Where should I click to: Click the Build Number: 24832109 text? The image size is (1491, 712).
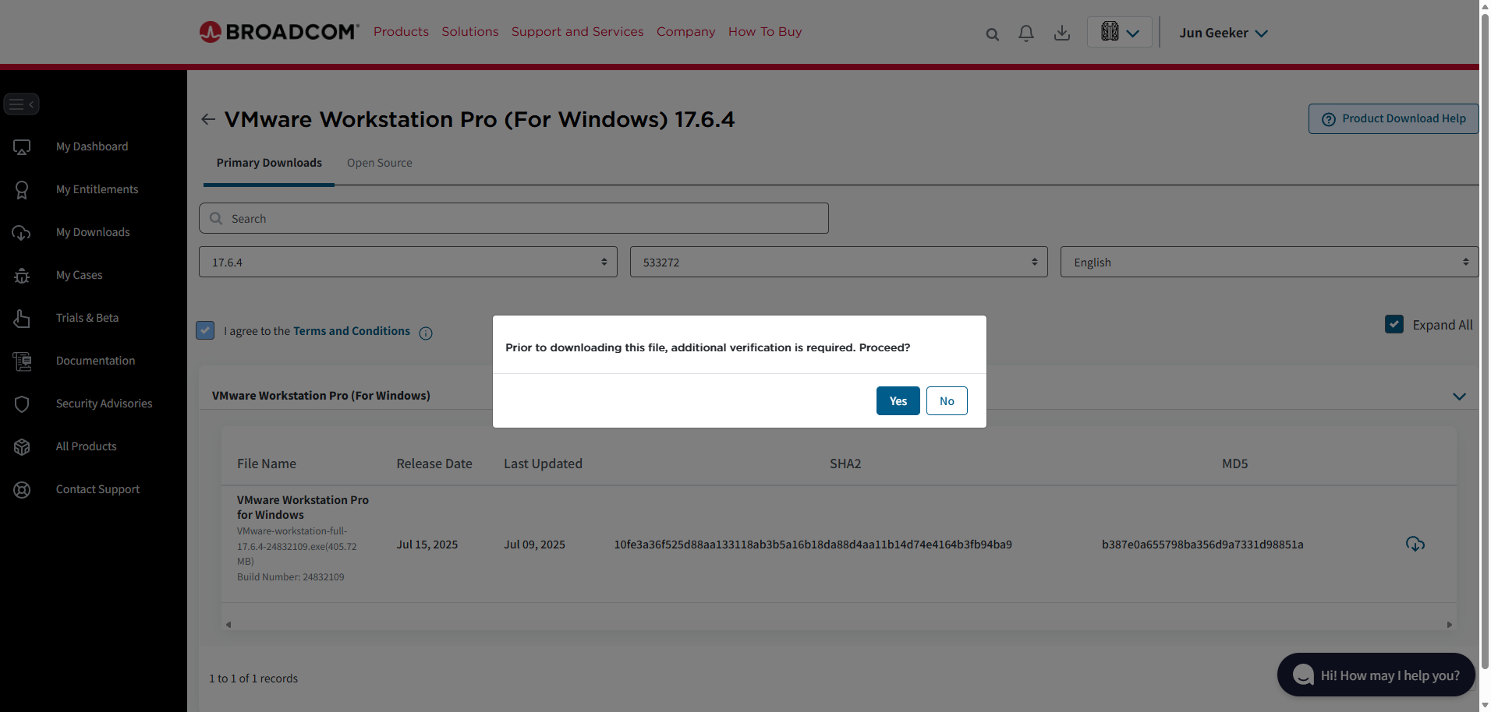coord(291,577)
